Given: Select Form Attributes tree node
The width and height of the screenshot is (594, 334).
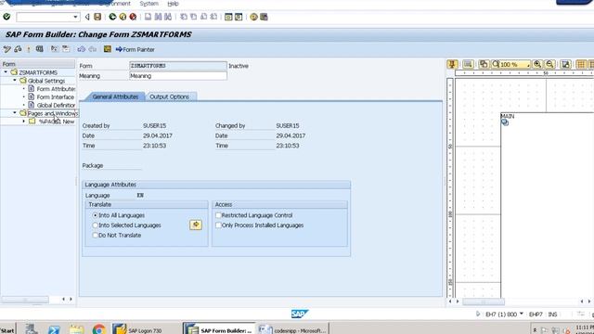Looking at the screenshot, I should (56, 89).
